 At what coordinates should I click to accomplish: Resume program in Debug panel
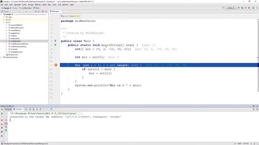tap(2, 114)
